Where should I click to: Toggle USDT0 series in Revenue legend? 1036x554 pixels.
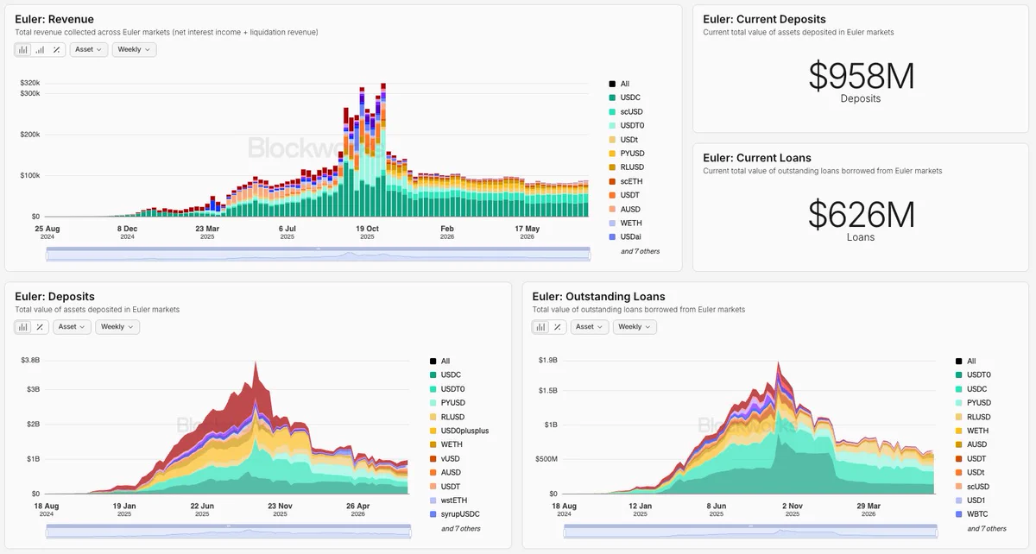626,126
